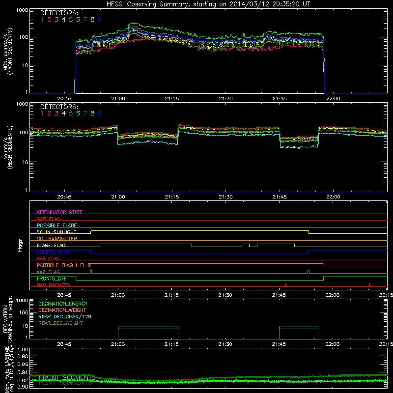
Task: Select red detector 1 in front segments legend
Action: tap(42, 20)
